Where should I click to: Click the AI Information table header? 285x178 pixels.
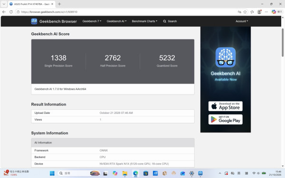(113, 142)
